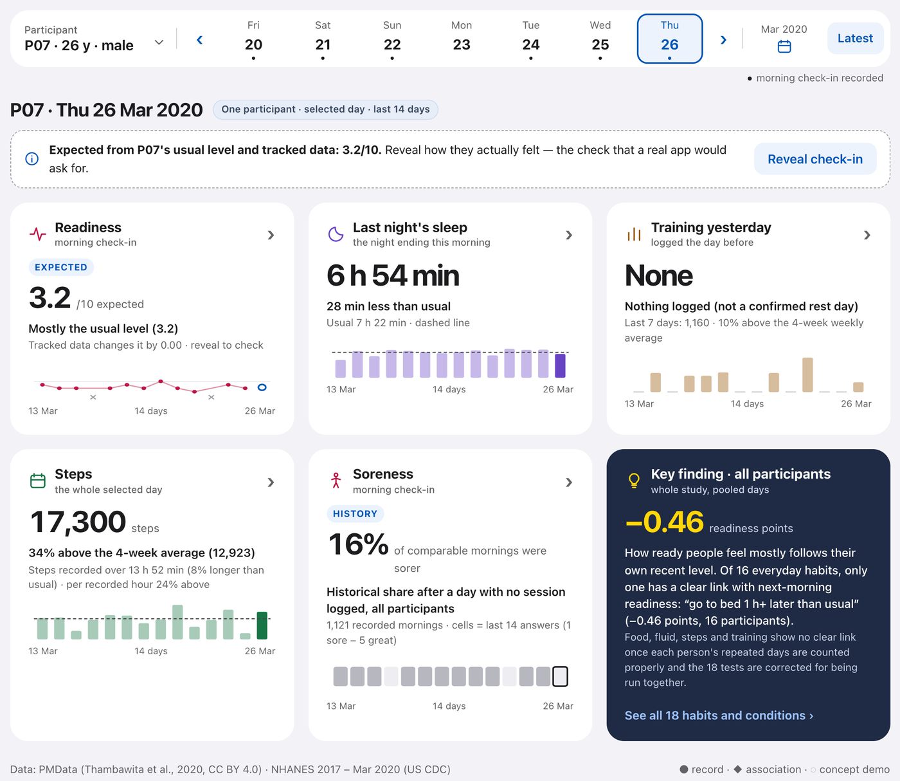Click the Steps calendar icon
This screenshot has height=781, width=900.
point(38,481)
